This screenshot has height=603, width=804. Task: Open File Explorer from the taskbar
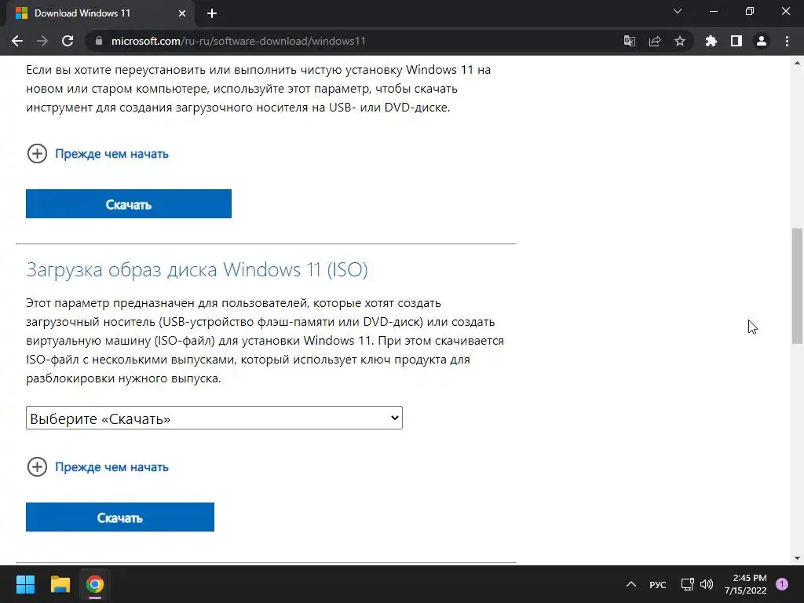pos(60,584)
